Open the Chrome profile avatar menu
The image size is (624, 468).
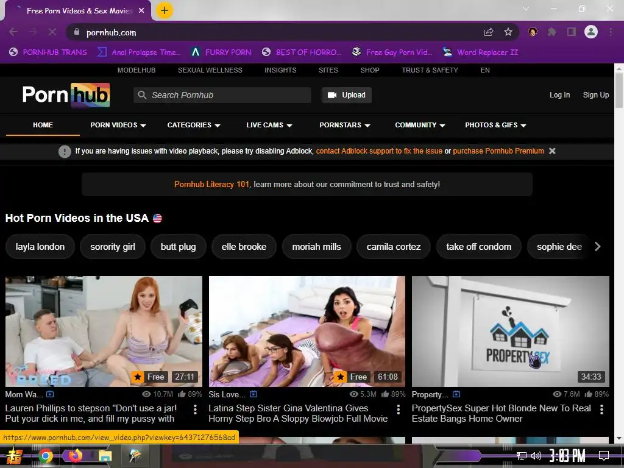click(591, 32)
